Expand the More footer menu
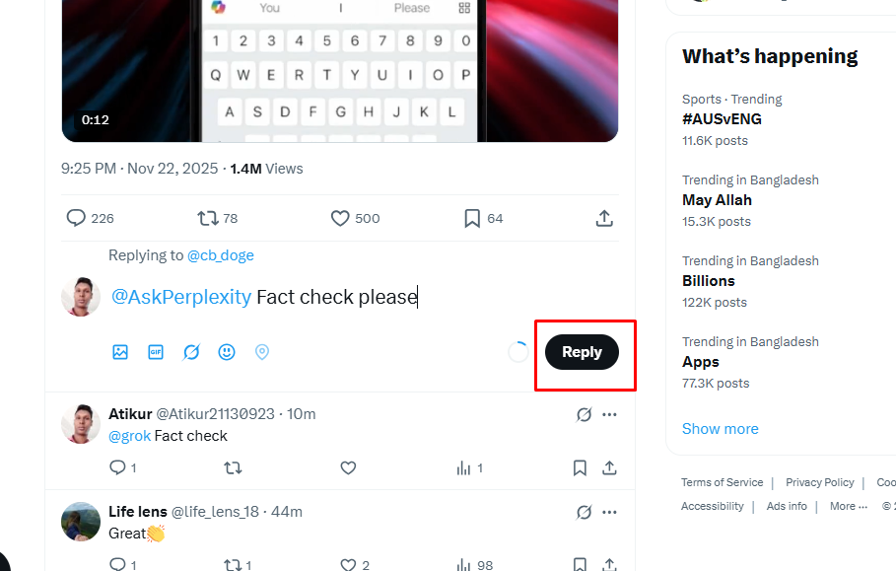 click(848, 506)
